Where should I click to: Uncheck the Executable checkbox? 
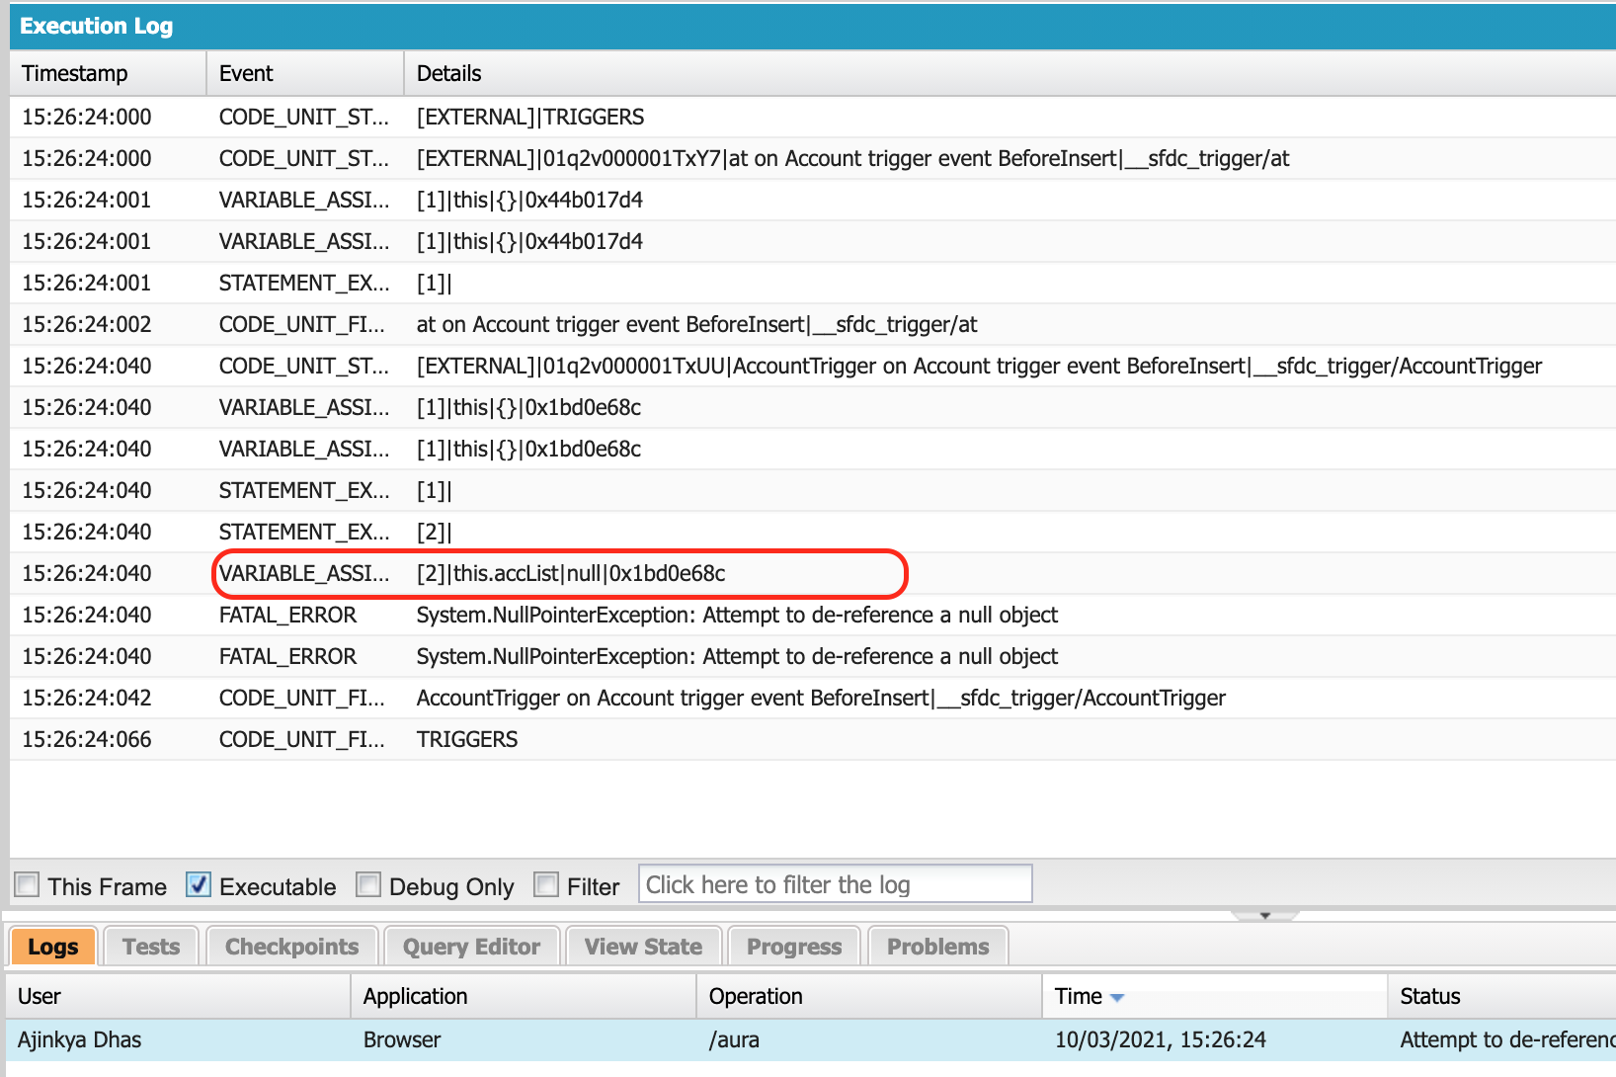tap(198, 884)
